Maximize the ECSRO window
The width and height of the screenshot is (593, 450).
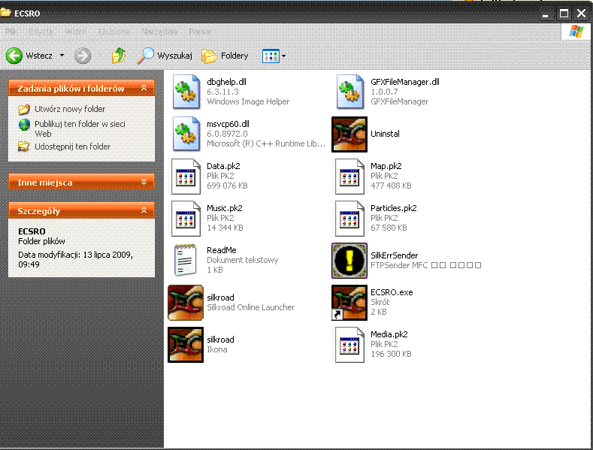pyautogui.click(x=564, y=14)
